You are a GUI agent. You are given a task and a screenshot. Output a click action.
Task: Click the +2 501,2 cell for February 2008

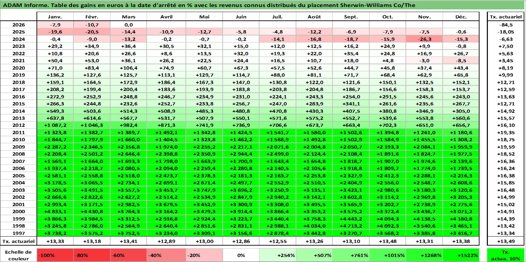(x=92, y=154)
